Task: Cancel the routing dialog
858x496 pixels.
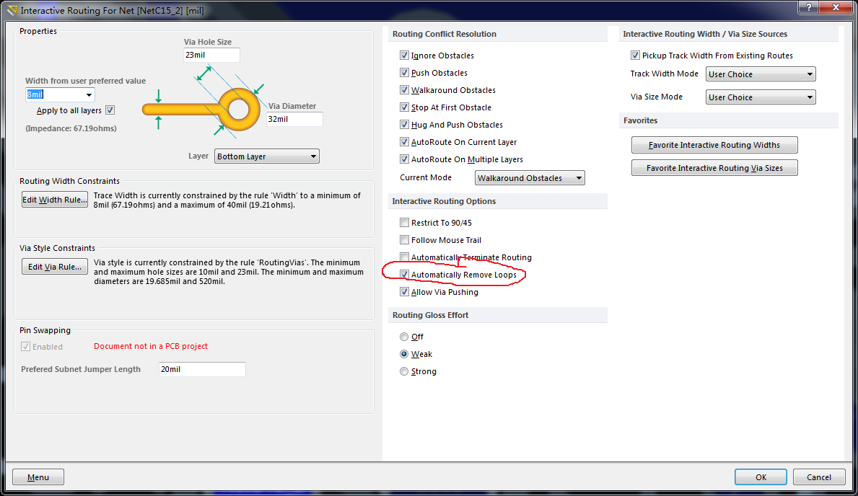Action: point(818,477)
